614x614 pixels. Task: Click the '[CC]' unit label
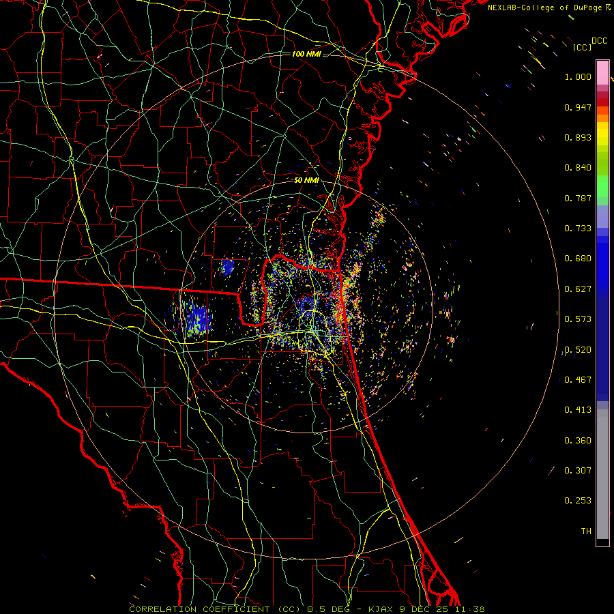click(582, 47)
